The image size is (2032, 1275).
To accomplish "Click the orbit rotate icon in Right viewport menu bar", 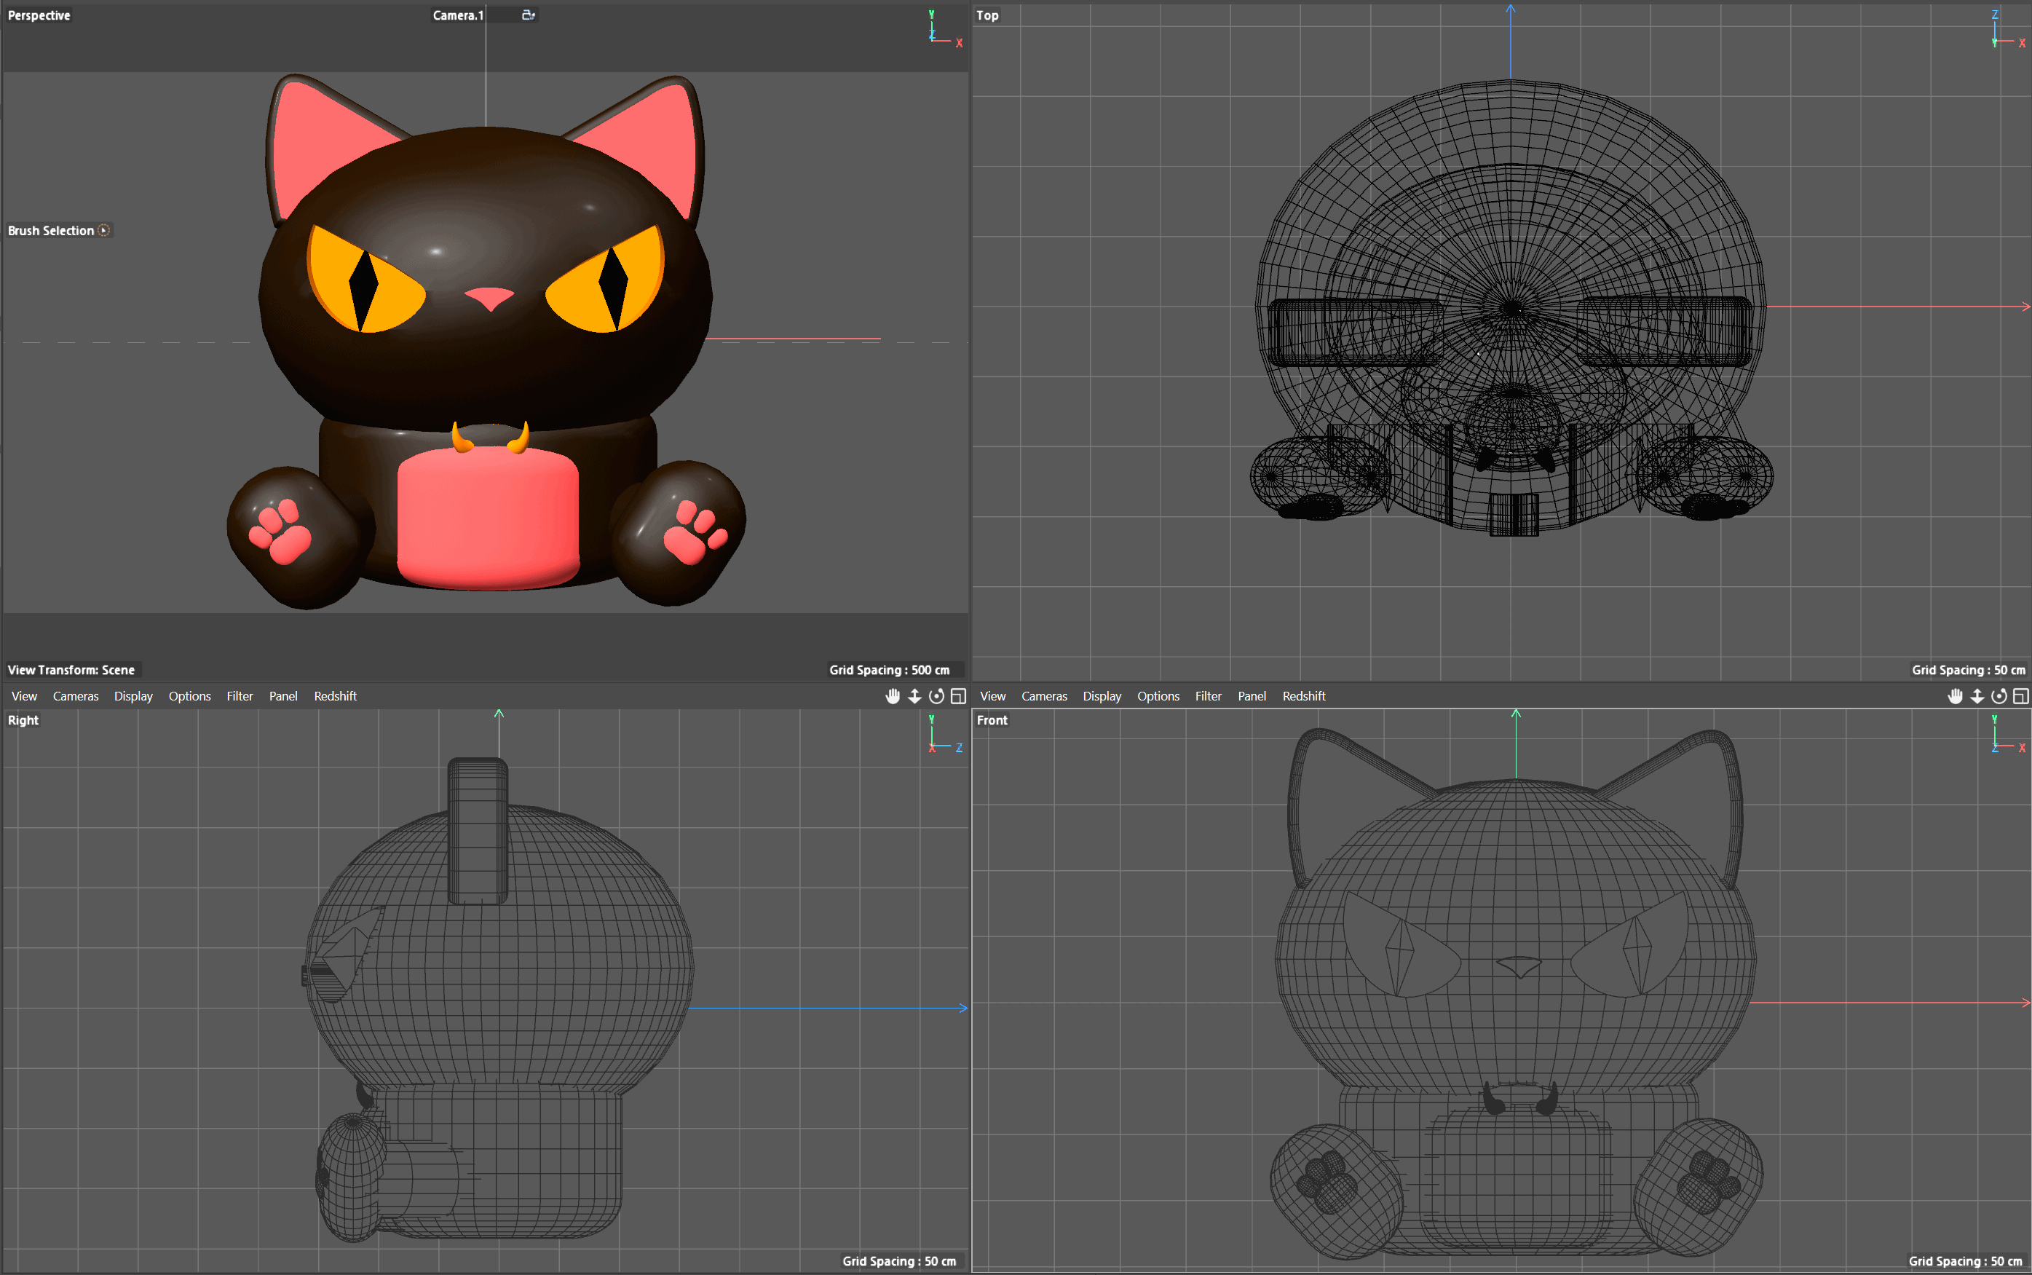I will (936, 695).
